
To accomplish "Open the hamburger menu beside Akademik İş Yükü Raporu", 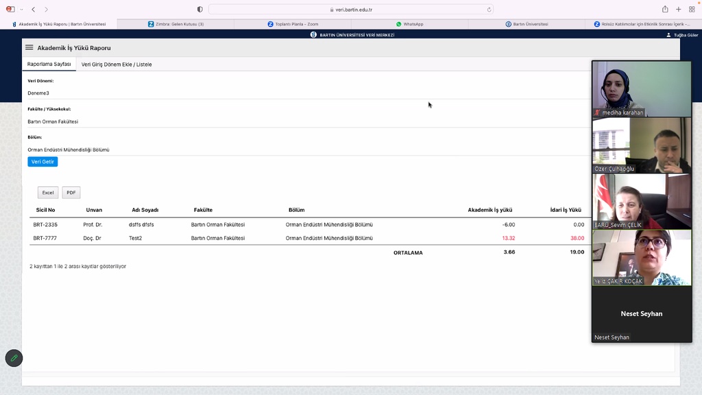I will (29, 48).
